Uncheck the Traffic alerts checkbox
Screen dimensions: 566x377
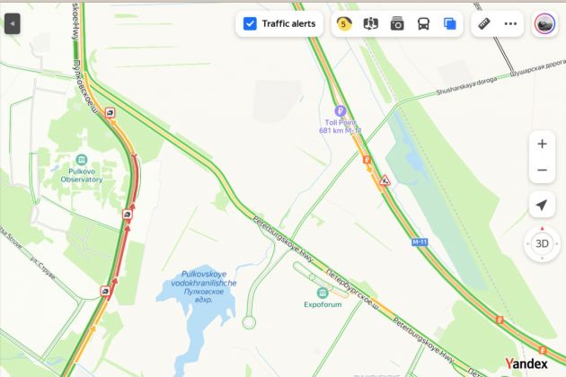250,24
